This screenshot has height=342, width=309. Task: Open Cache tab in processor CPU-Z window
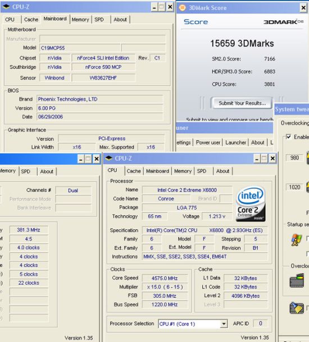pos(134,171)
